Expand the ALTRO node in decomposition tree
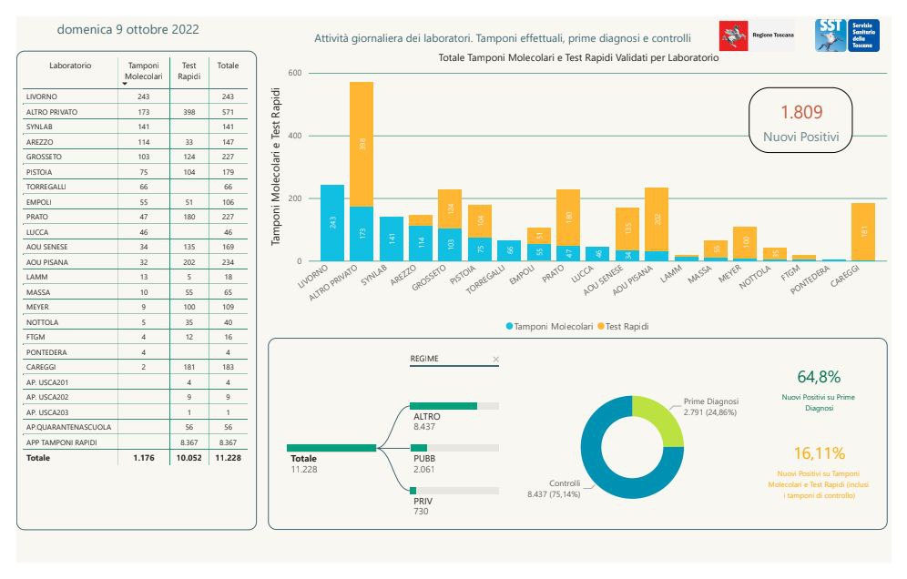This screenshot has width=907, height=579. pos(443,406)
